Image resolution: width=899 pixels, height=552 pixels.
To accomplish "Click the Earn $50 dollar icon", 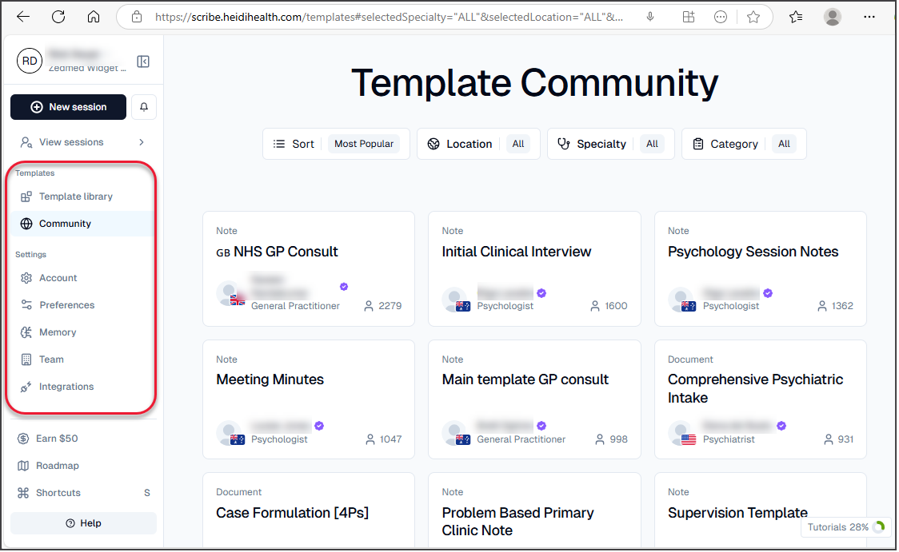I will (x=23, y=439).
